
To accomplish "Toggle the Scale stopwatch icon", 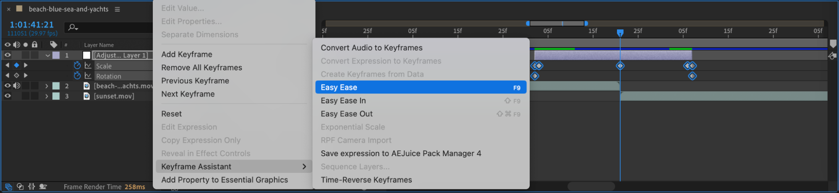I will coord(77,65).
